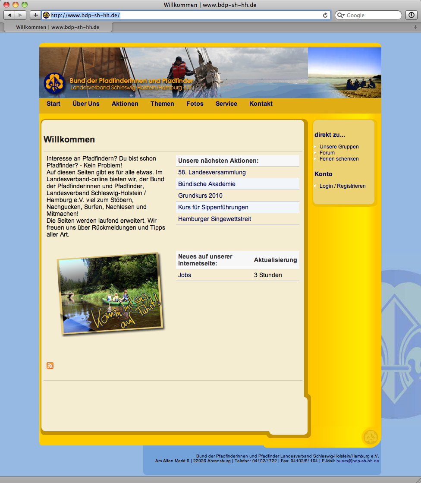Open the 58. Landesversammlung link
Image resolution: width=421 pixels, height=483 pixels.
tap(212, 172)
